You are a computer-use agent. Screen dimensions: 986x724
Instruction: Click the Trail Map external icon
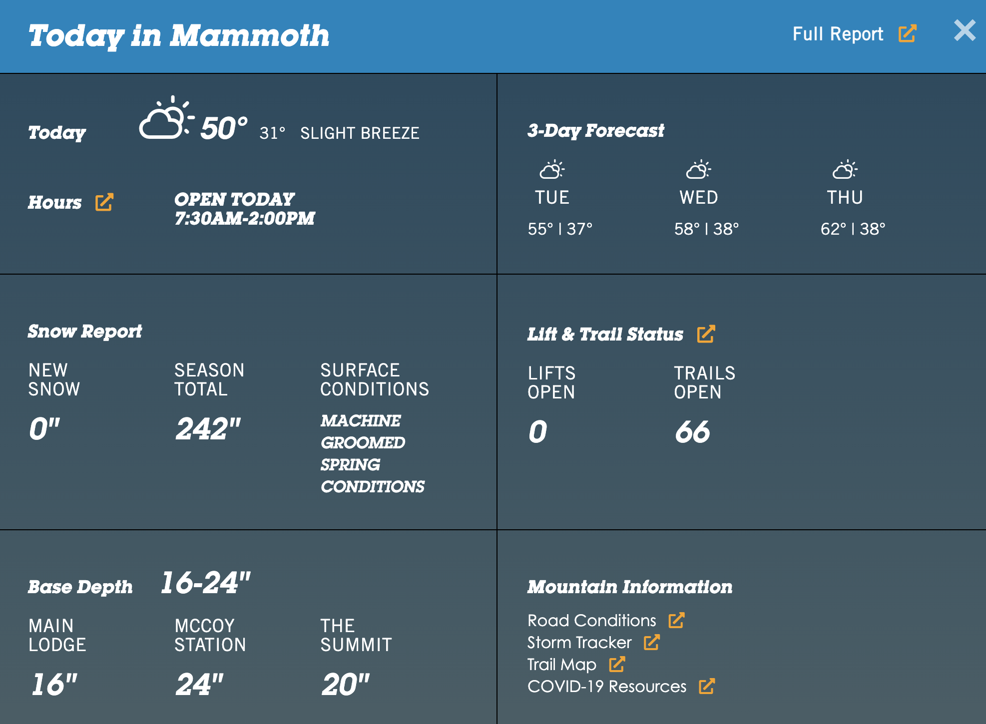(617, 664)
